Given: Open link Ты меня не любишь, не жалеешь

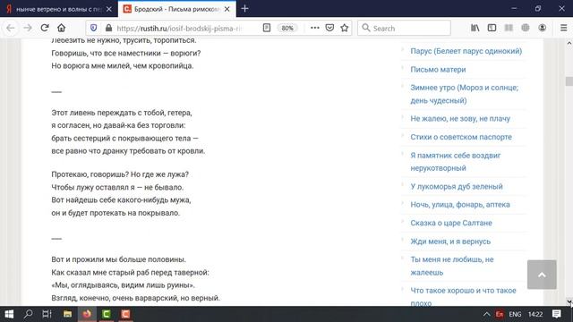Looking at the screenshot, I should (x=451, y=266).
